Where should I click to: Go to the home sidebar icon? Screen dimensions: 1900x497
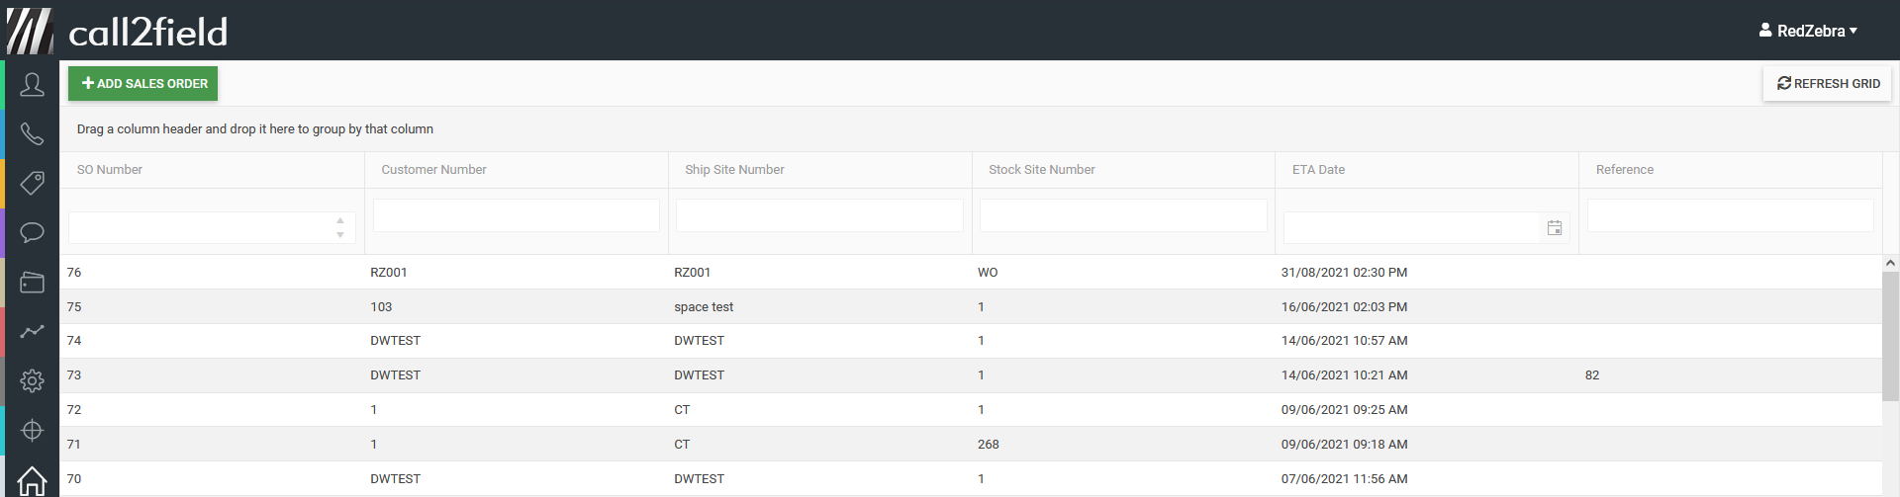tap(32, 480)
